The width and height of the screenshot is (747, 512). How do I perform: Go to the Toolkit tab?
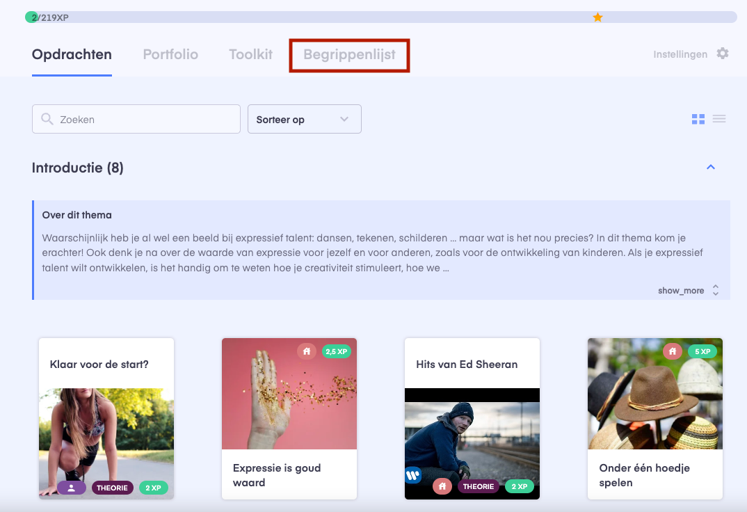[250, 54]
